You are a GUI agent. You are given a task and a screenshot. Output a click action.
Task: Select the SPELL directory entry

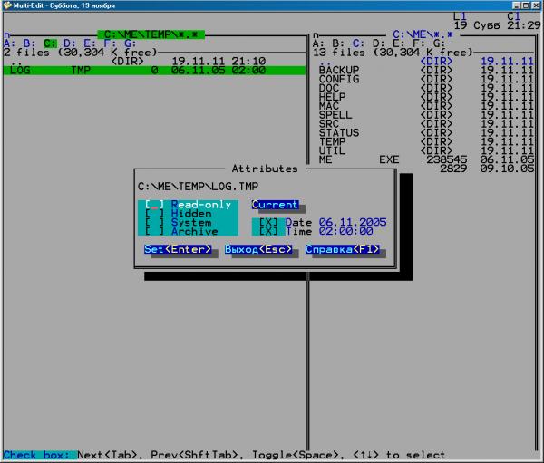pos(335,115)
